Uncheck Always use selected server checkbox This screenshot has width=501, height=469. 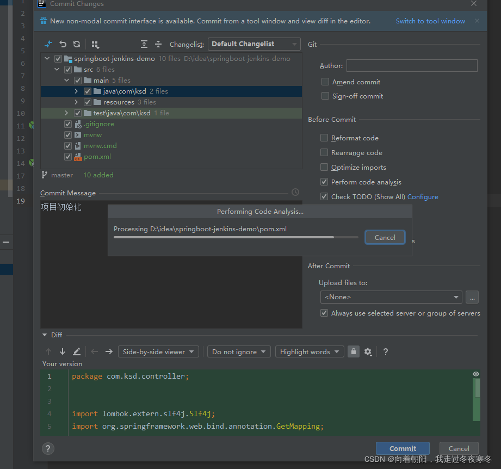324,313
